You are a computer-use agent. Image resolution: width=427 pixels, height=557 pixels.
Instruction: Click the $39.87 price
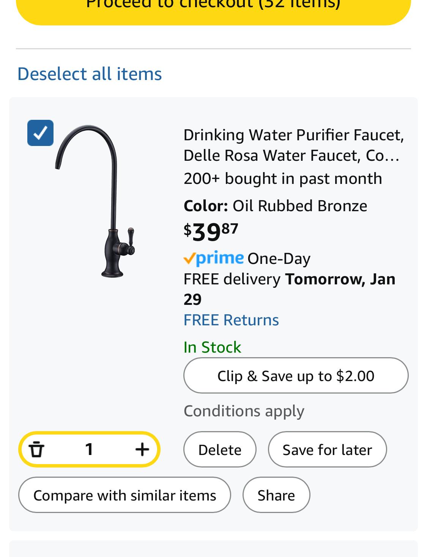tap(211, 231)
